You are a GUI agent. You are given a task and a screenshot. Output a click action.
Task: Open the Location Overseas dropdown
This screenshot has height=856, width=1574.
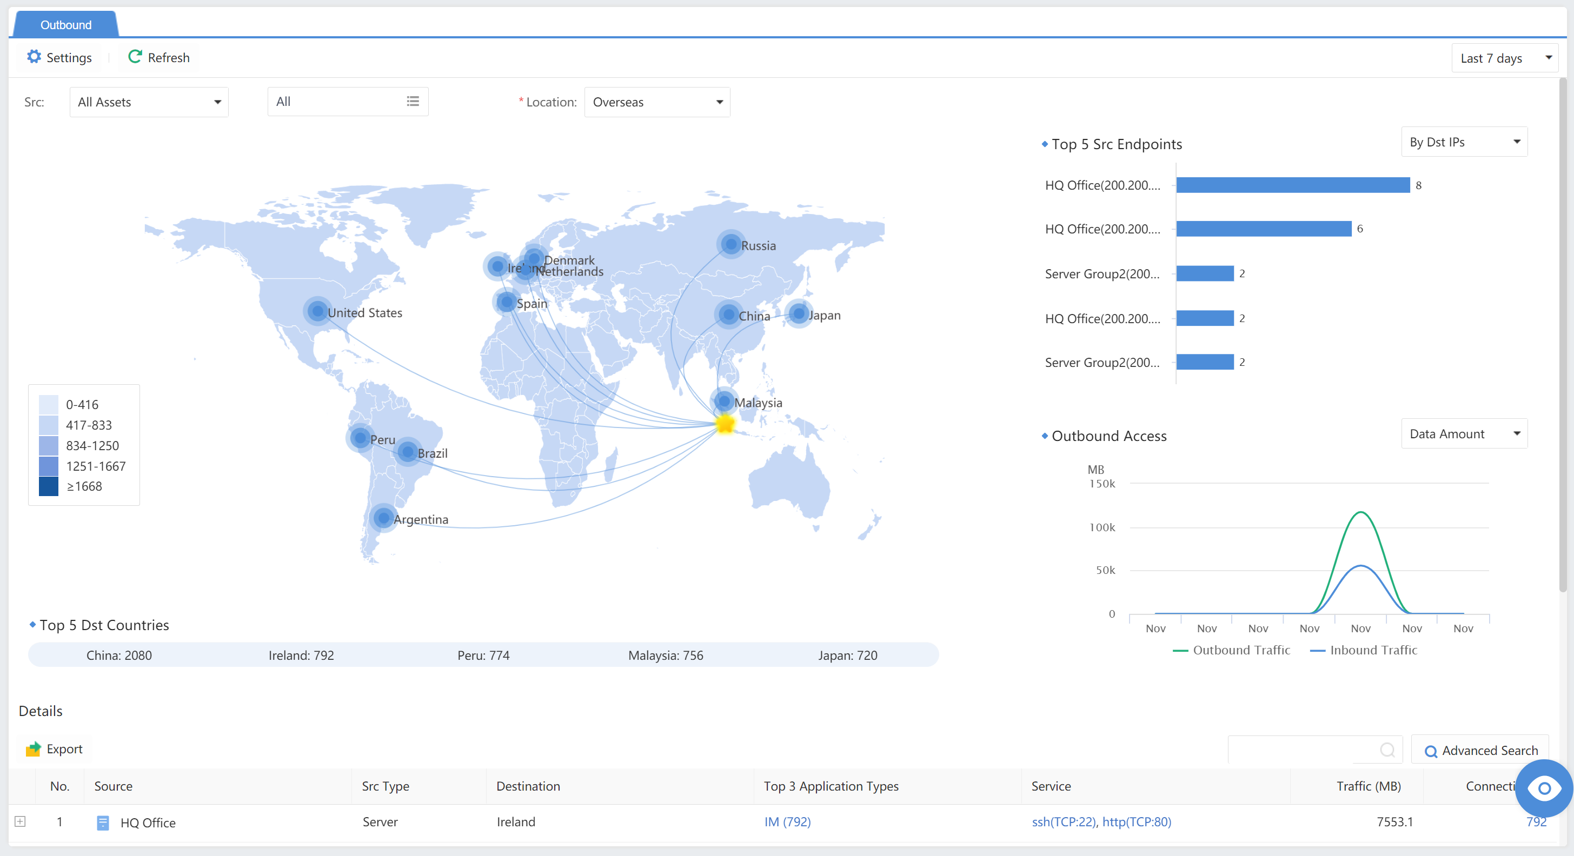click(657, 102)
